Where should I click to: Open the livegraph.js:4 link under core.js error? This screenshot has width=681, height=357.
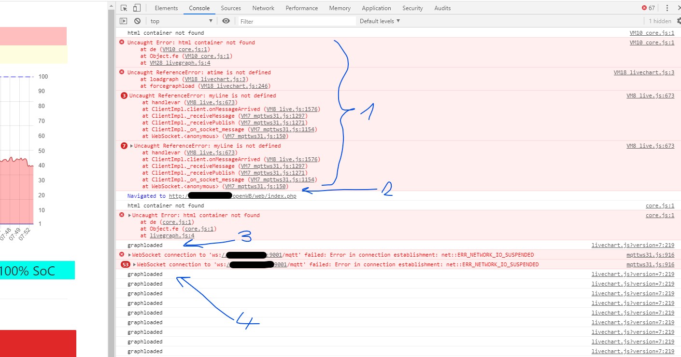pos(172,235)
